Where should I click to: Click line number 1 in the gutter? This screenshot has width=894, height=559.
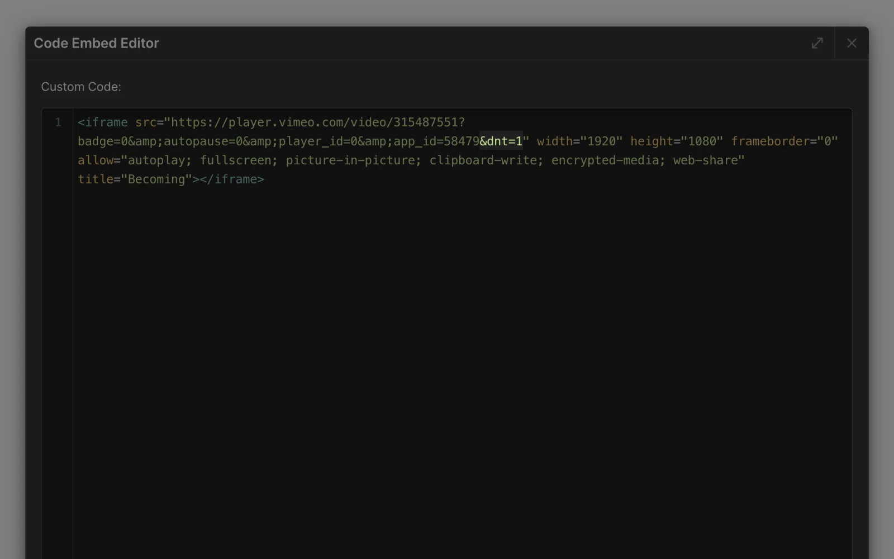[x=58, y=122]
